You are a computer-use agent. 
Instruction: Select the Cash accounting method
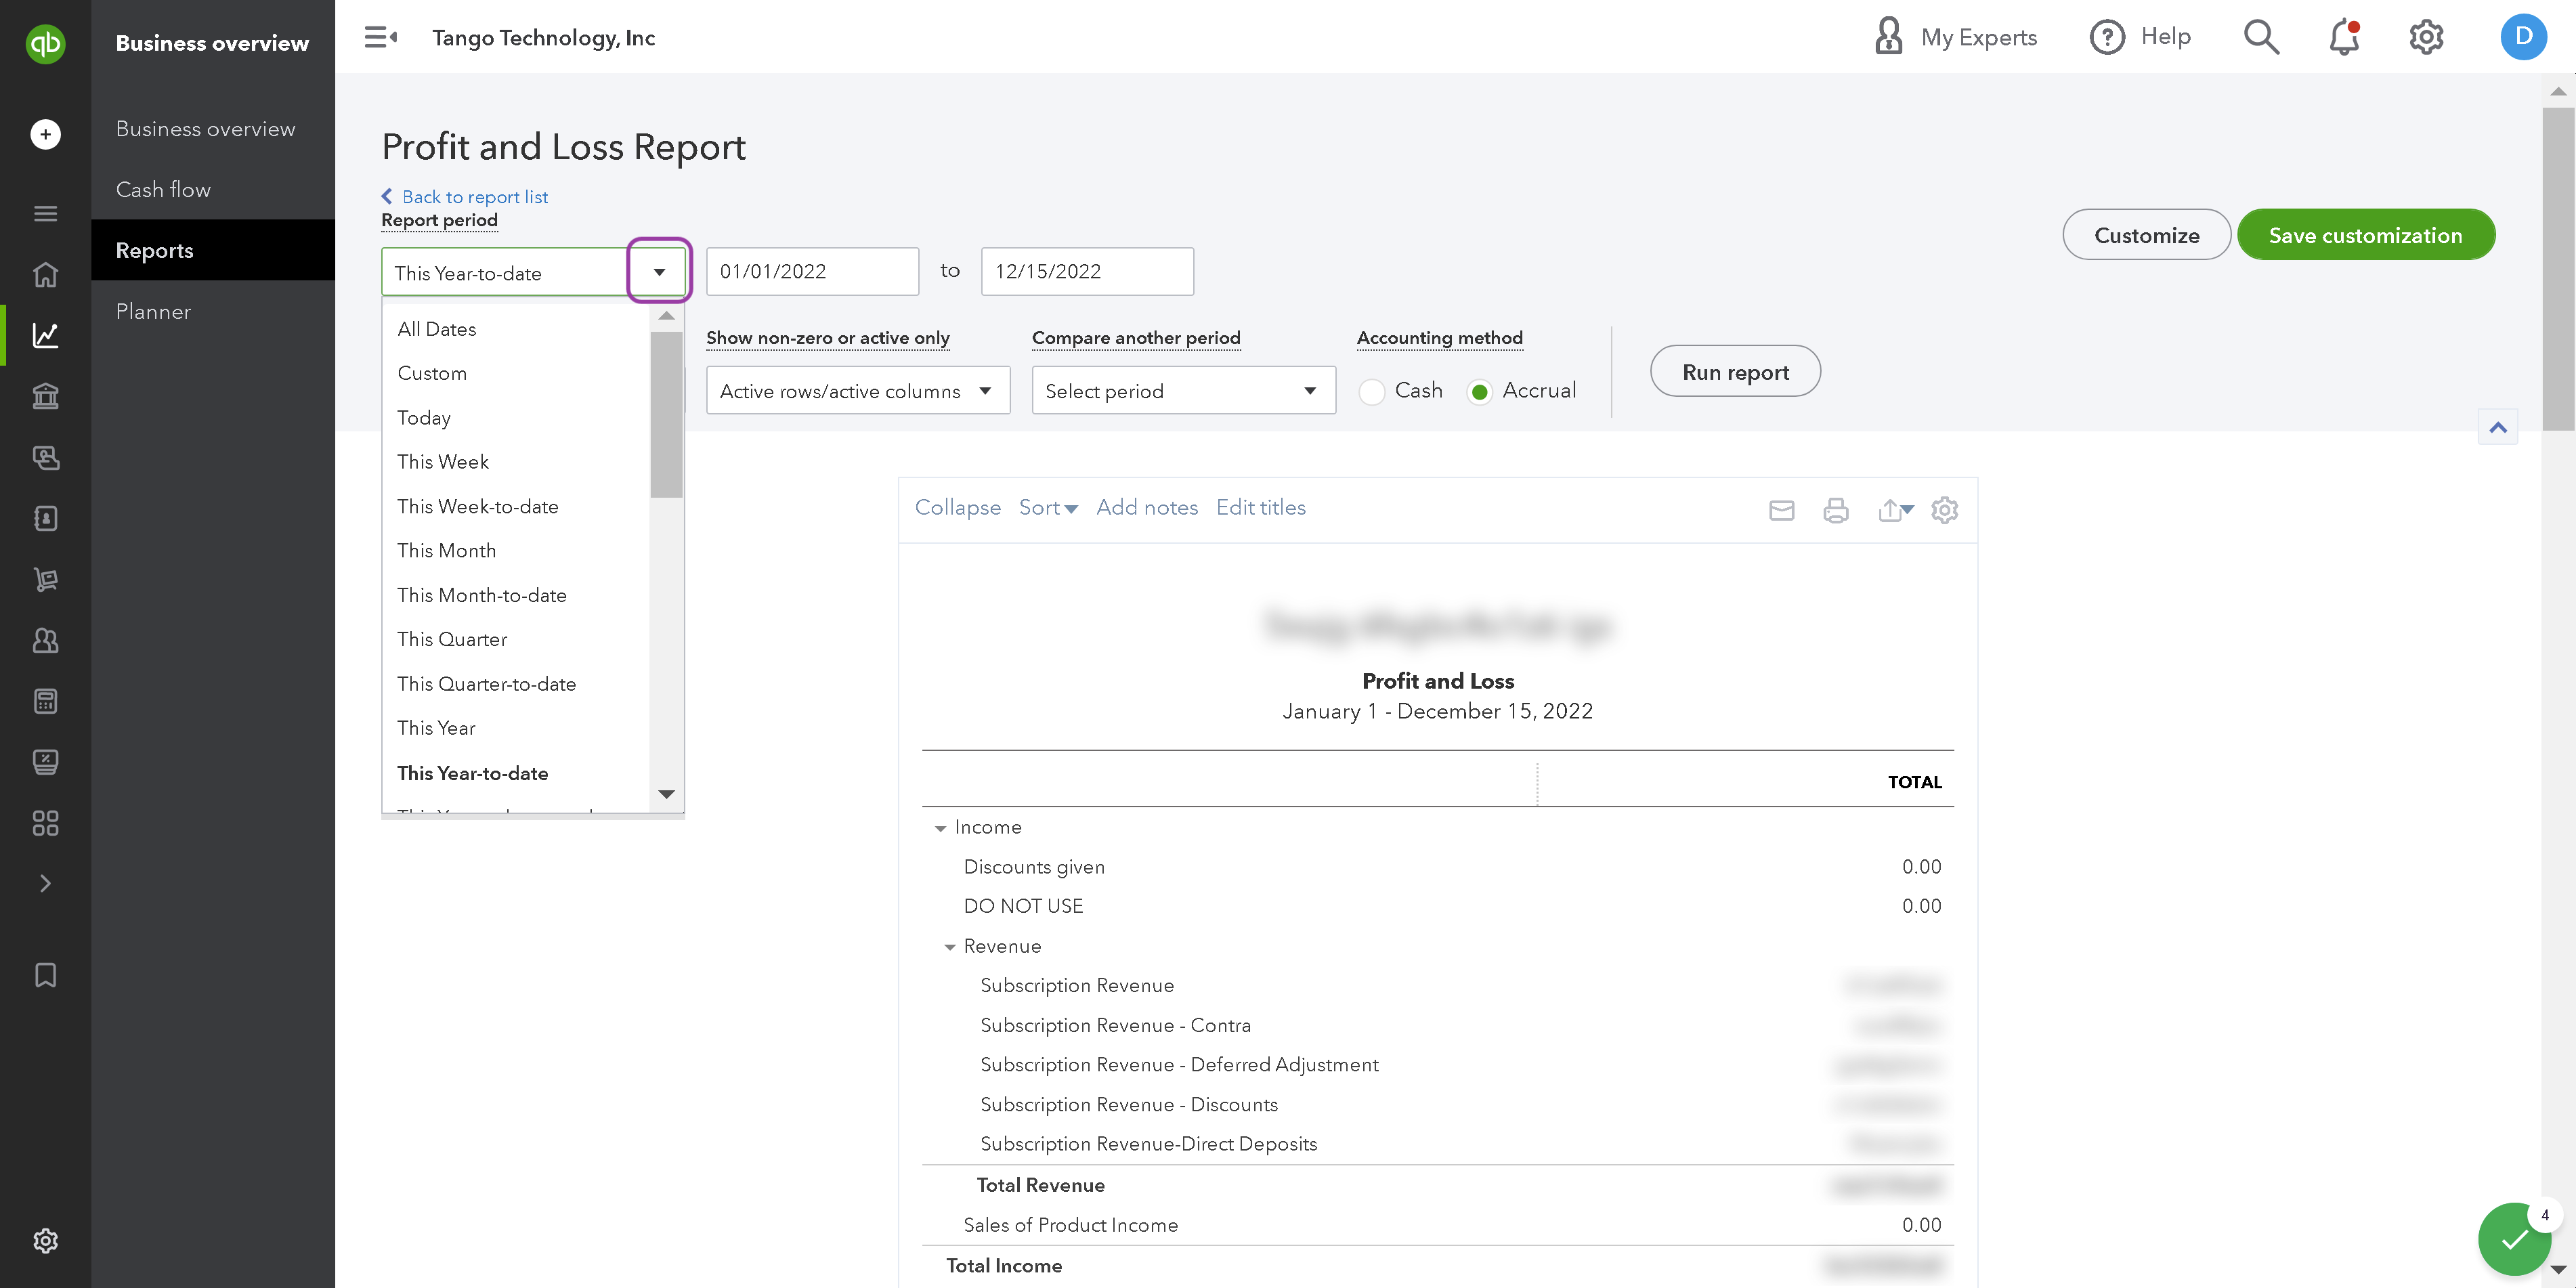(1372, 391)
